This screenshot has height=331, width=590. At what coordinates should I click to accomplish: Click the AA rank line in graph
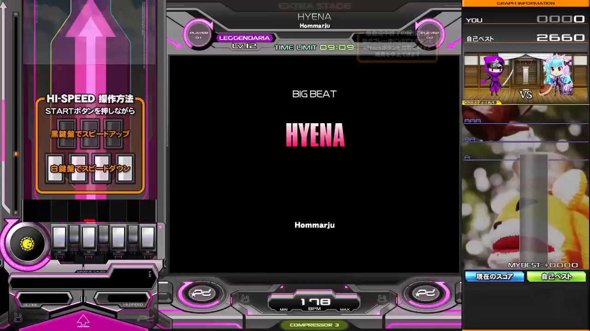pos(525,140)
